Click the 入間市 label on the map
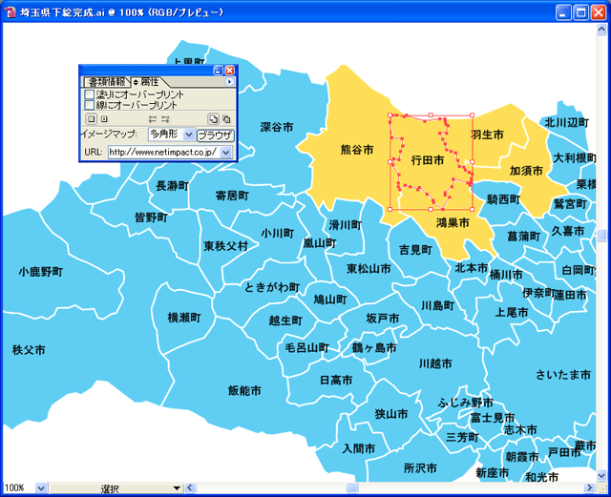Image resolution: width=611 pixels, height=497 pixels. pos(359,448)
